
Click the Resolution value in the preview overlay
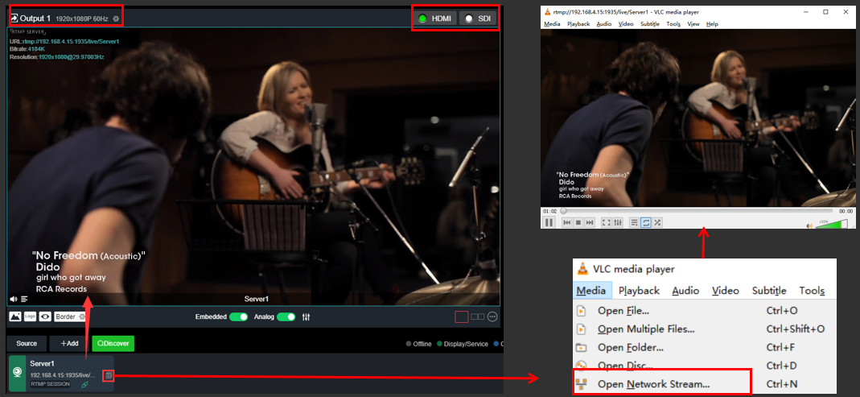coord(71,57)
